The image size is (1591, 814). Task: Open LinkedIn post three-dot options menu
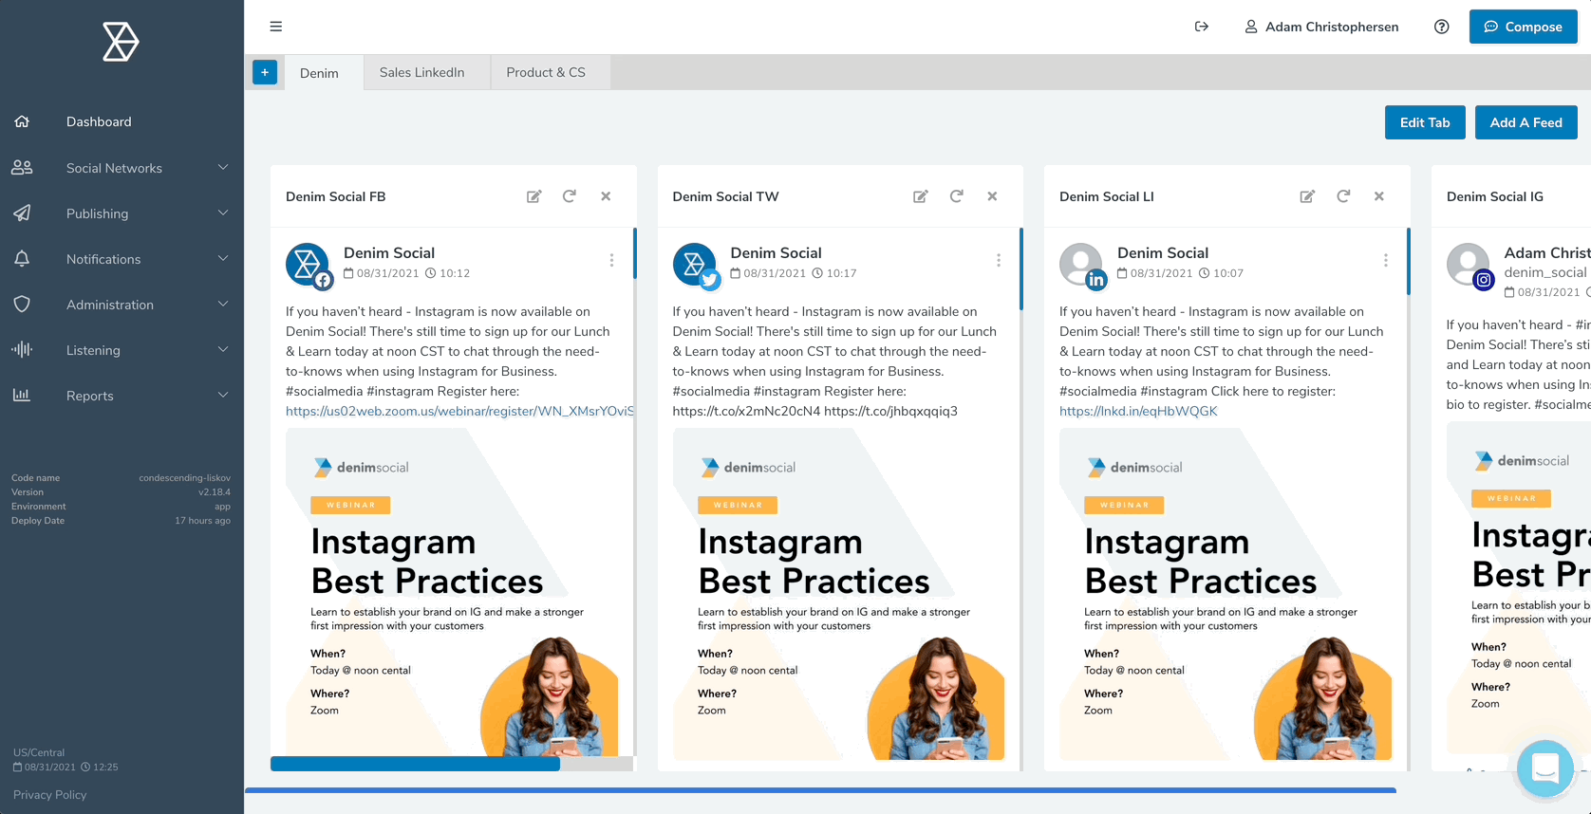(x=1386, y=260)
